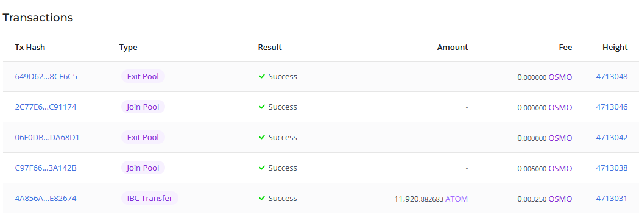Click the Join Pool badge for 2C77E6 transaction
The height and width of the screenshot is (223, 639).
tap(143, 107)
